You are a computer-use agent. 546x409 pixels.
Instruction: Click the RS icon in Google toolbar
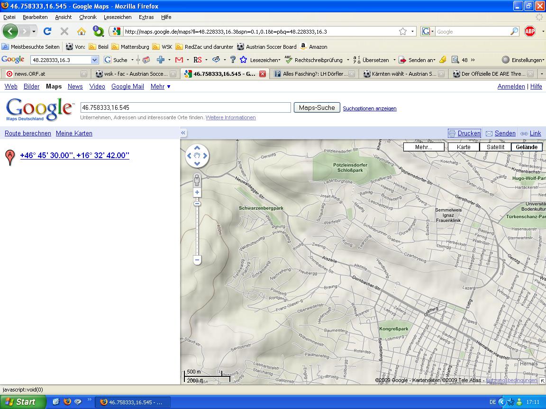(x=198, y=60)
